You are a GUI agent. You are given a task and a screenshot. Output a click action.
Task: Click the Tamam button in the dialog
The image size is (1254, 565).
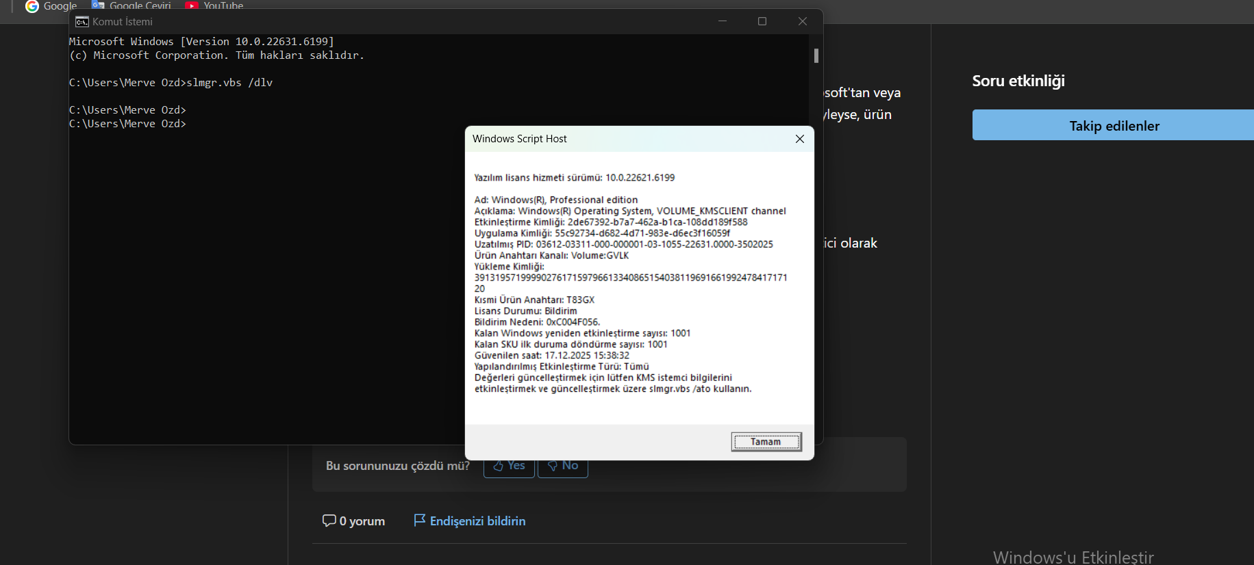click(766, 442)
